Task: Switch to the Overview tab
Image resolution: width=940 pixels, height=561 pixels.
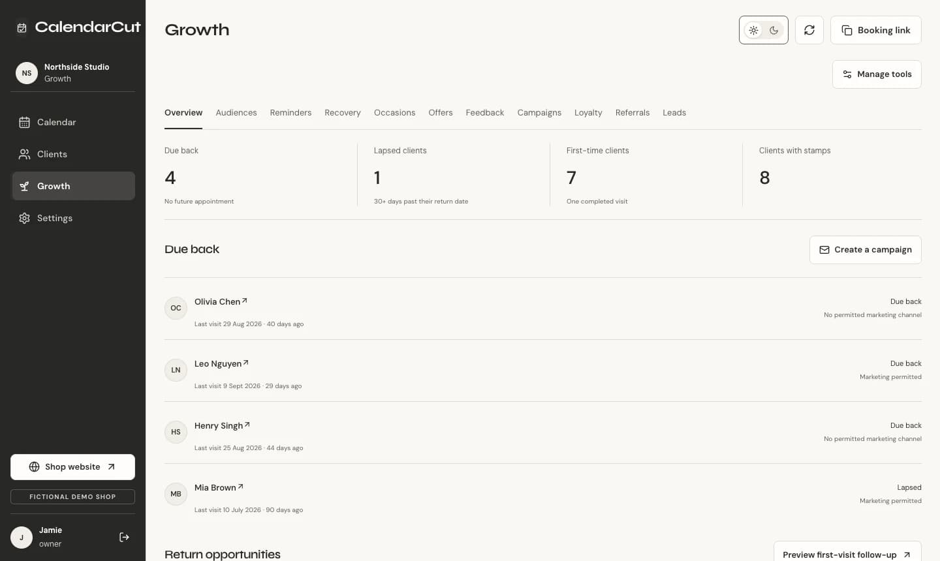Action: [183, 113]
